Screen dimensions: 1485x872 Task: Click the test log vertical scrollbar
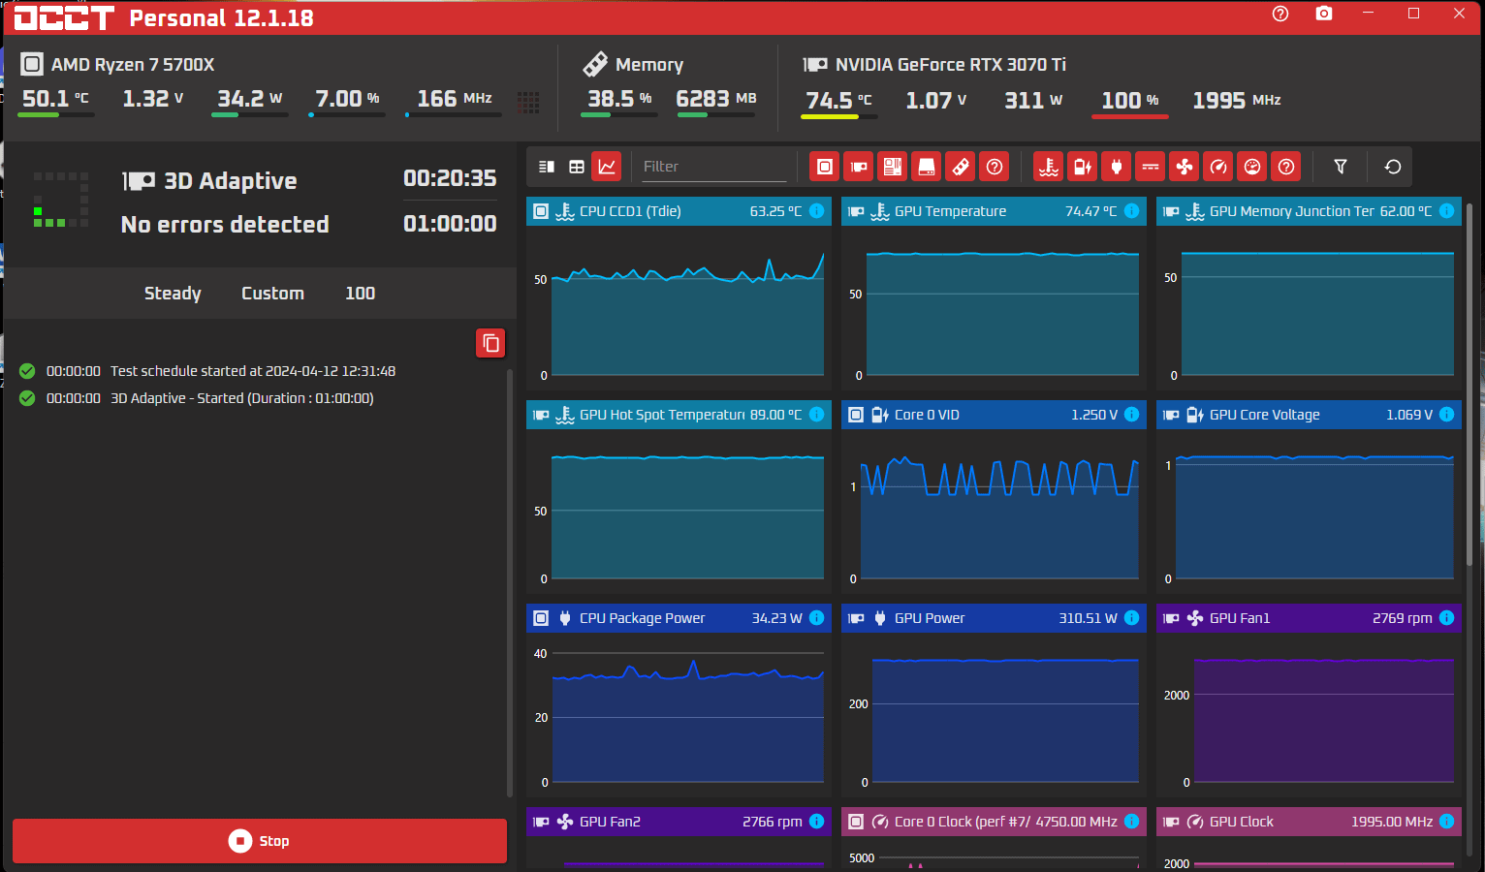coord(510,581)
